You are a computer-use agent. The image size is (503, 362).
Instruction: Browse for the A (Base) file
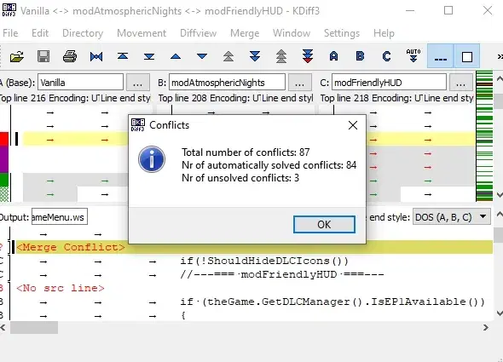(x=137, y=83)
